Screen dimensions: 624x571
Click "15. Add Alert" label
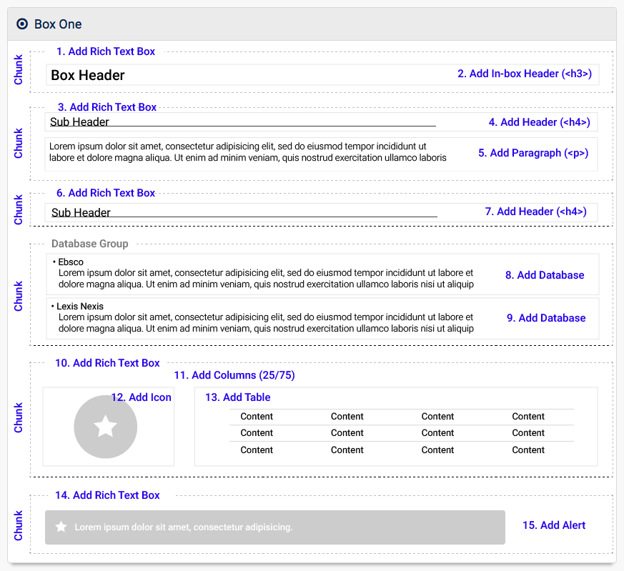[554, 525]
